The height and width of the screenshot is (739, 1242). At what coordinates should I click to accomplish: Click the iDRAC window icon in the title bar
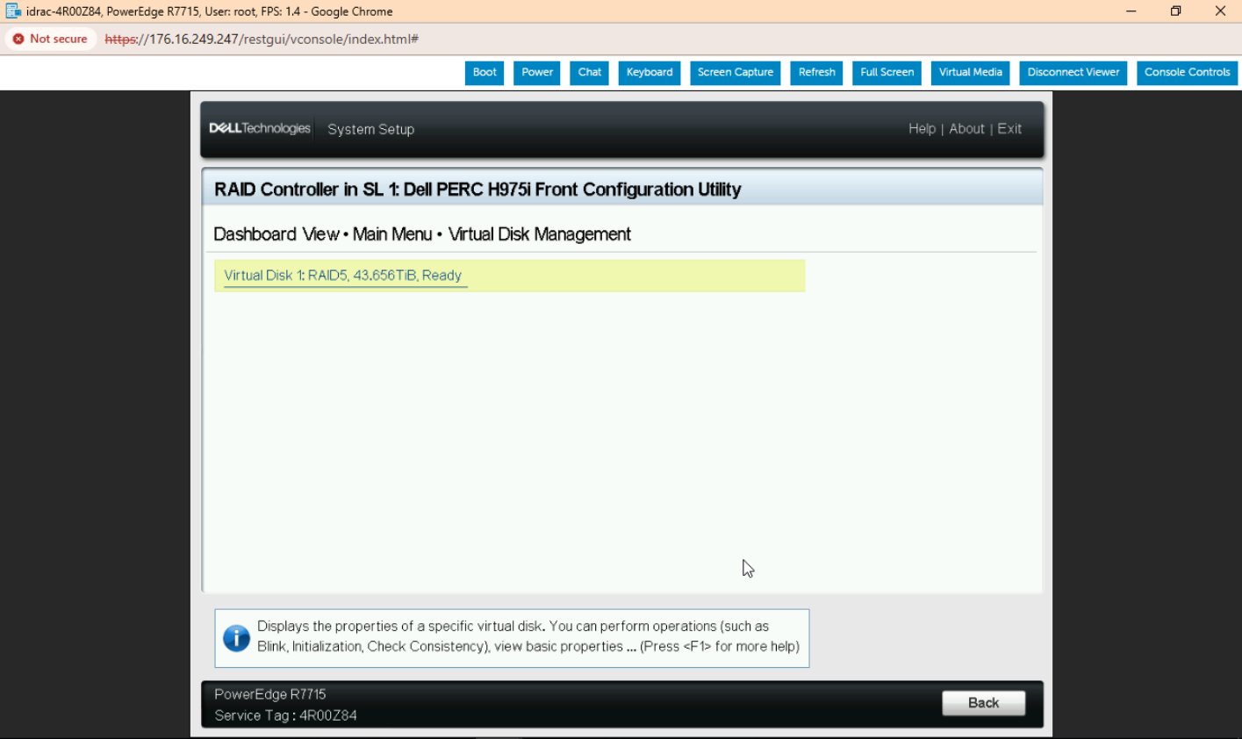click(13, 11)
